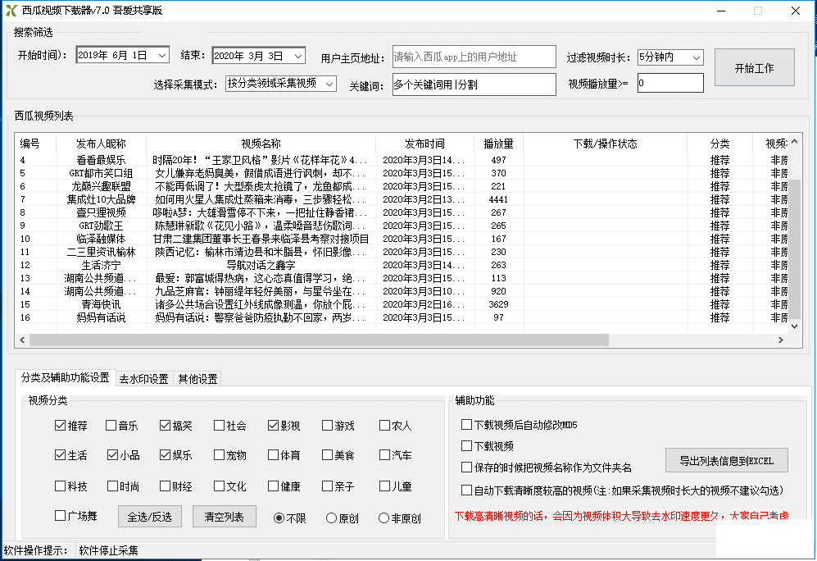The height and width of the screenshot is (561, 817).
Task: Enable 自动下载清晰度较高的视频 checkbox
Action: 466,490
